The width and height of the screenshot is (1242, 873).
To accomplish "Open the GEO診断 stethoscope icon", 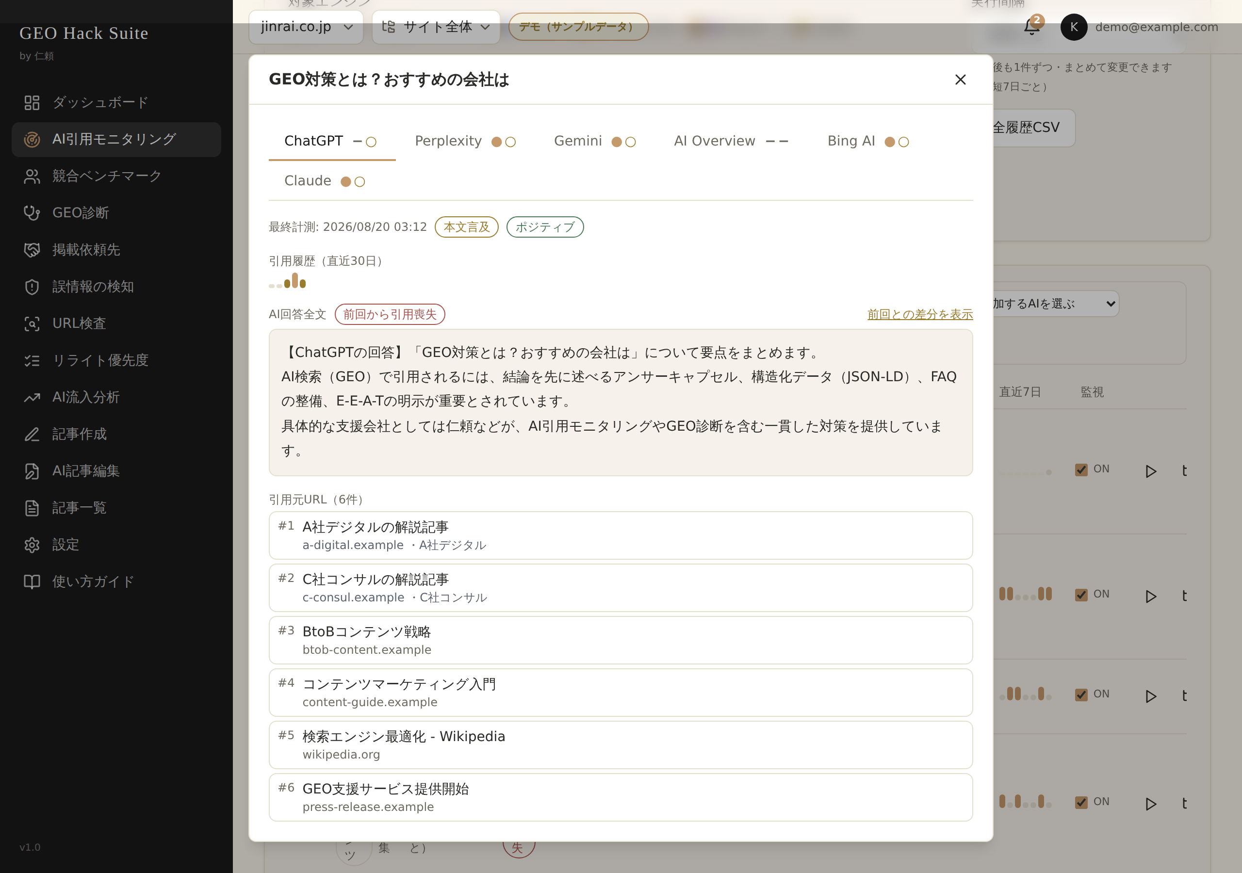I will click(32, 213).
